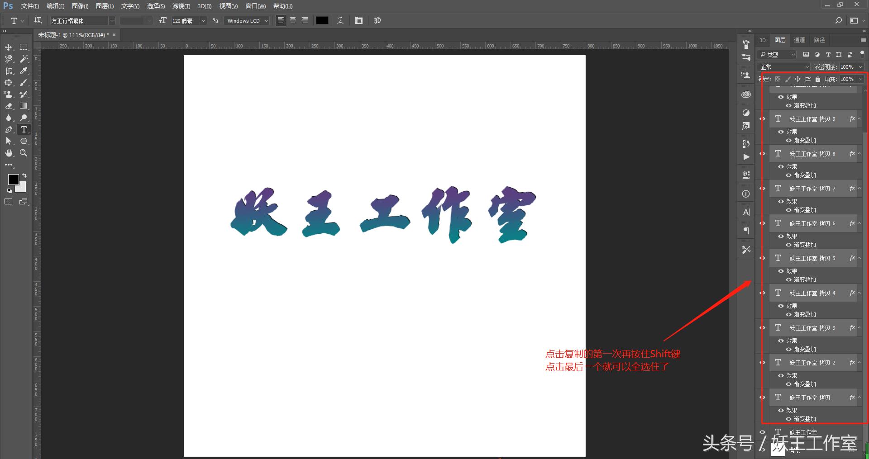This screenshot has height=459, width=869.
Task: Open the 滤镜 menu
Action: [181, 6]
